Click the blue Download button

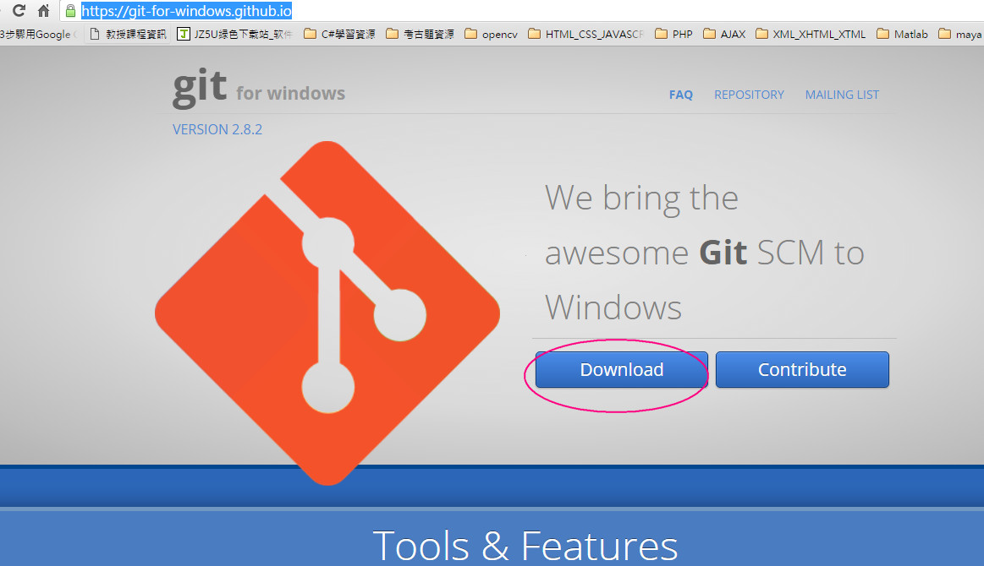tap(621, 369)
